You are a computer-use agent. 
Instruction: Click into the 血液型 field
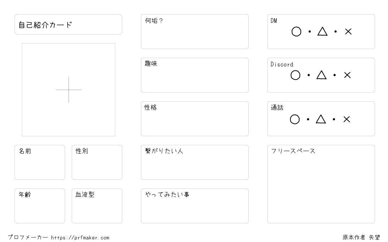point(97,206)
